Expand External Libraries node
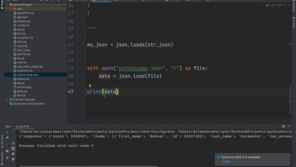This screenshot has width=296, height=167. coord(7,99)
